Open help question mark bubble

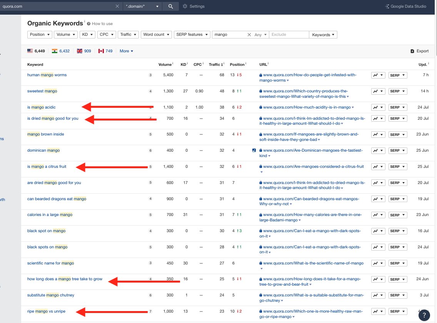click(x=424, y=315)
